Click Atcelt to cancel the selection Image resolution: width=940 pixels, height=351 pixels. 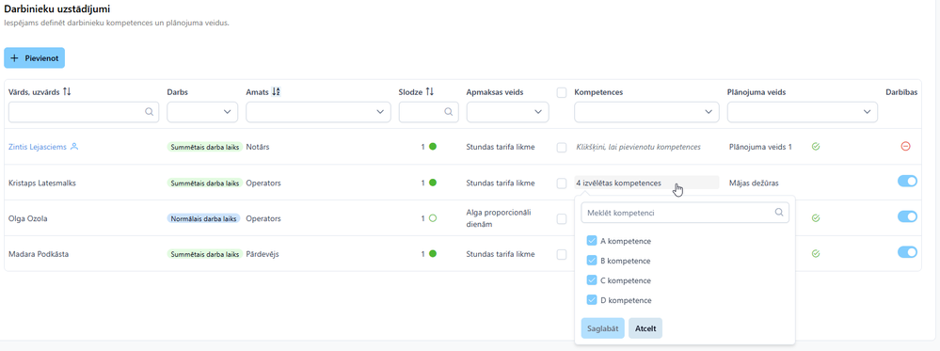[645, 328]
